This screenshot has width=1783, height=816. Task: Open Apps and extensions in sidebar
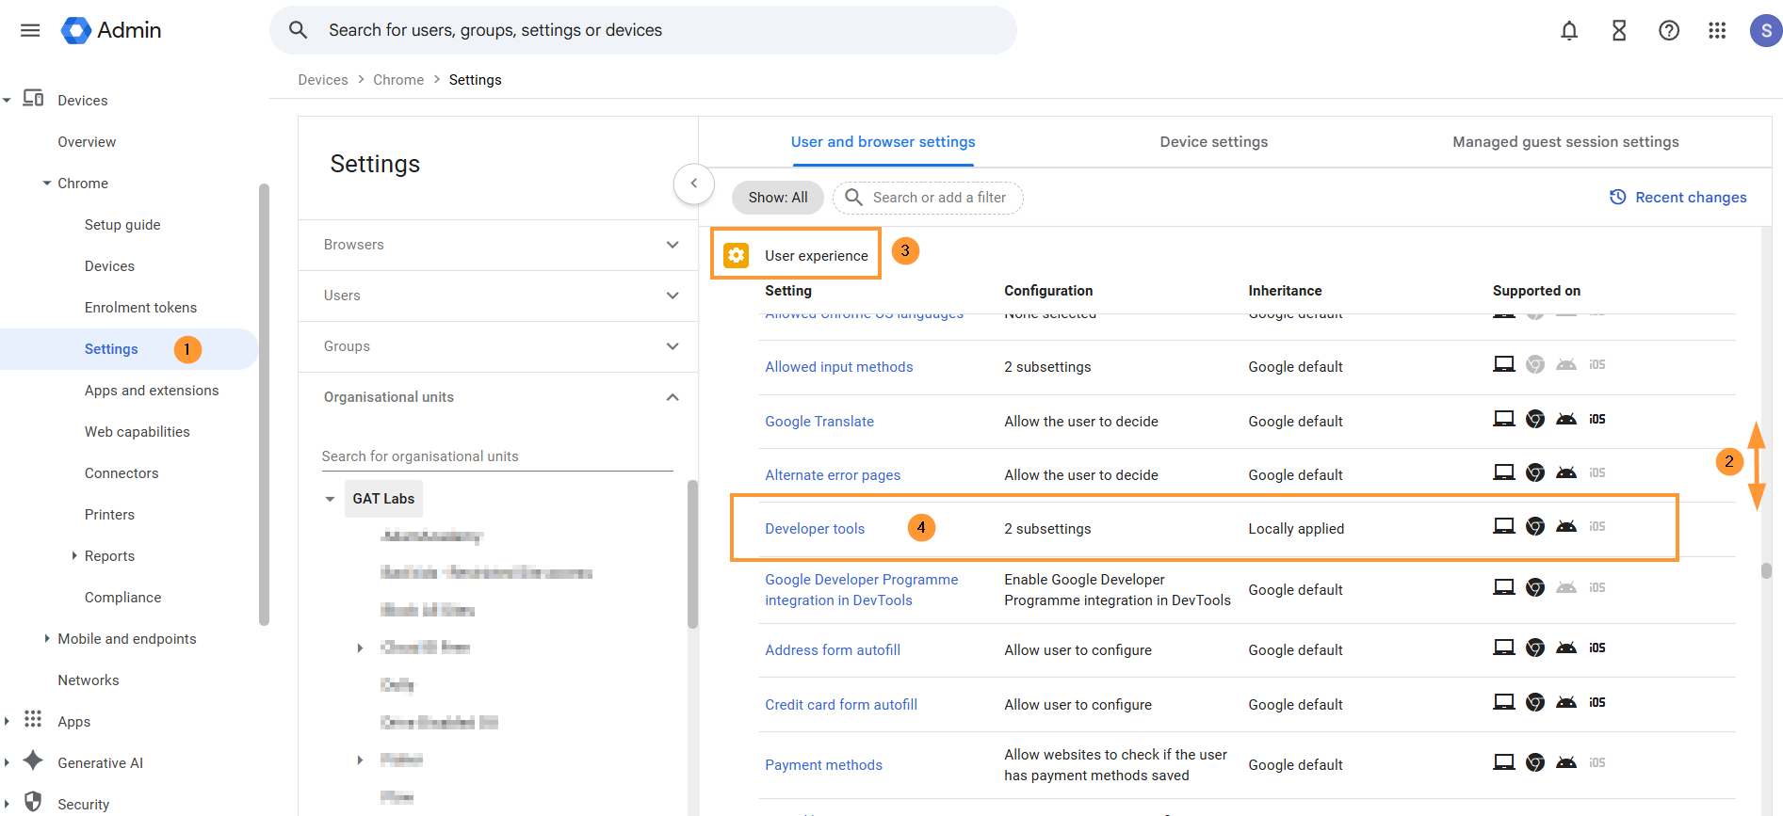click(x=152, y=391)
